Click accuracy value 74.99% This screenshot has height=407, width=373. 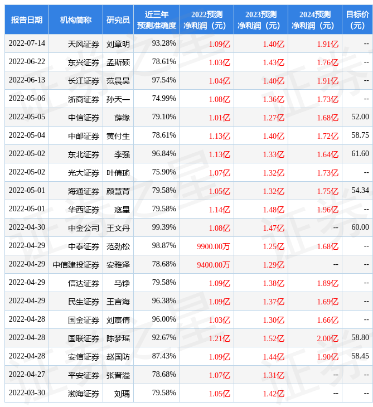point(164,99)
